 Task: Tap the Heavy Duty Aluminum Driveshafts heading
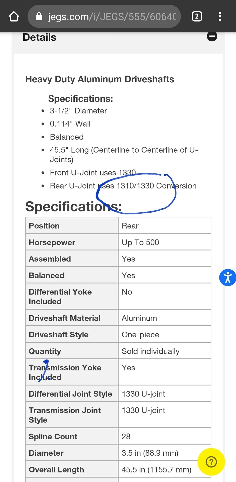tap(100, 79)
